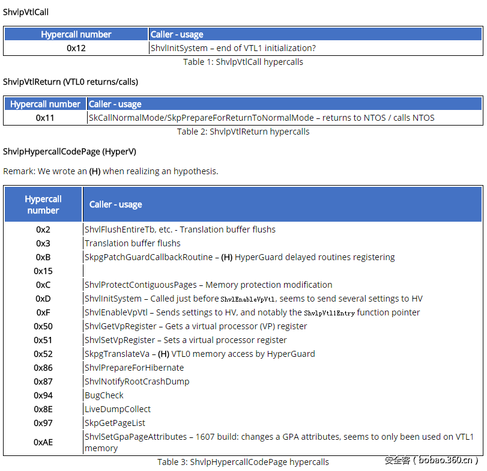This screenshot has height=471, width=487.
Task: Click the ShvlpHypercallCodePage (HyperV) heading
Action: (70, 151)
